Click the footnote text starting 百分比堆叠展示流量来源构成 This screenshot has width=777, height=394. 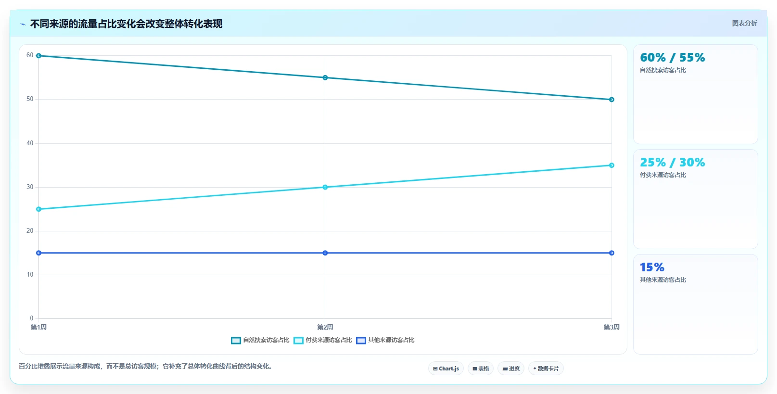147,367
